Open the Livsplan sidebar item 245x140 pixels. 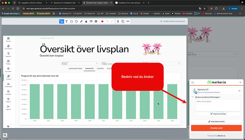click(9, 77)
